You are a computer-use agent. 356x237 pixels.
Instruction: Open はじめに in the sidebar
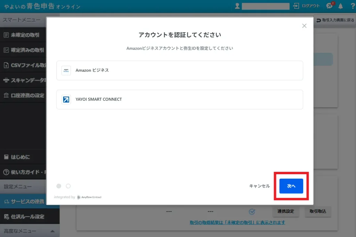23,157
